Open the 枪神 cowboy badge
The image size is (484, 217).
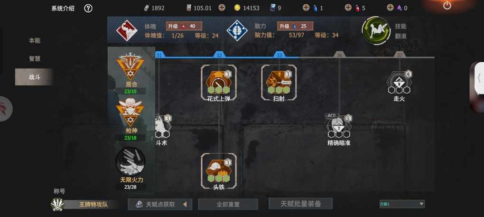pos(130,112)
